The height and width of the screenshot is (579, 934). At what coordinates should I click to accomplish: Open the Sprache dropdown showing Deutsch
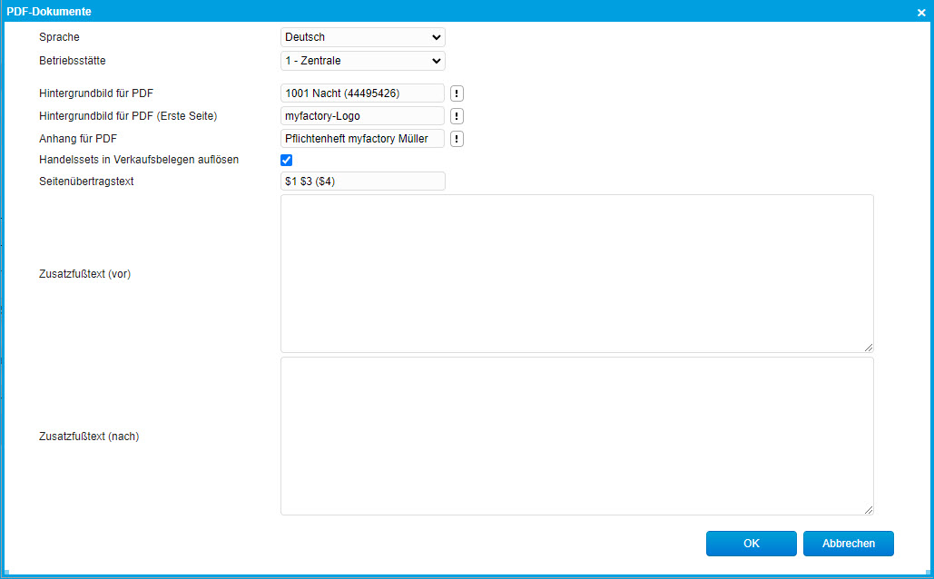pos(363,37)
